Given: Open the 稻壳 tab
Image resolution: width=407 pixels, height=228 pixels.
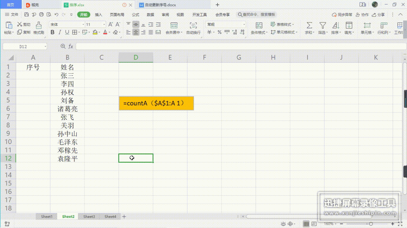Looking at the screenshot, I should (33, 5).
